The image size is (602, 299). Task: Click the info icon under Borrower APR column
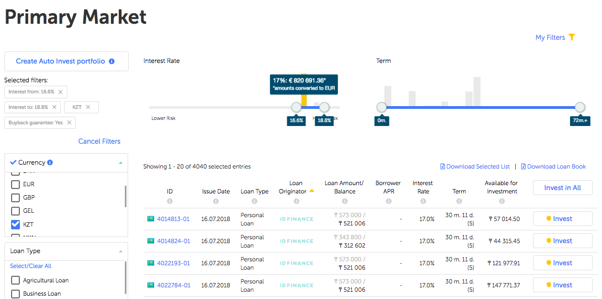click(x=388, y=201)
